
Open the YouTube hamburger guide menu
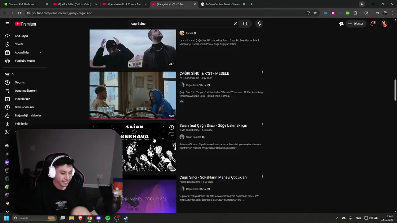point(7,24)
